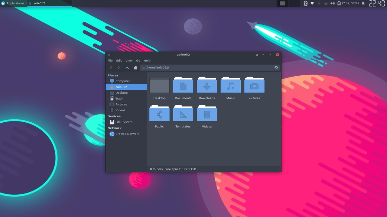Open File System under Devices
The height and width of the screenshot is (217, 387).
tap(126, 122)
